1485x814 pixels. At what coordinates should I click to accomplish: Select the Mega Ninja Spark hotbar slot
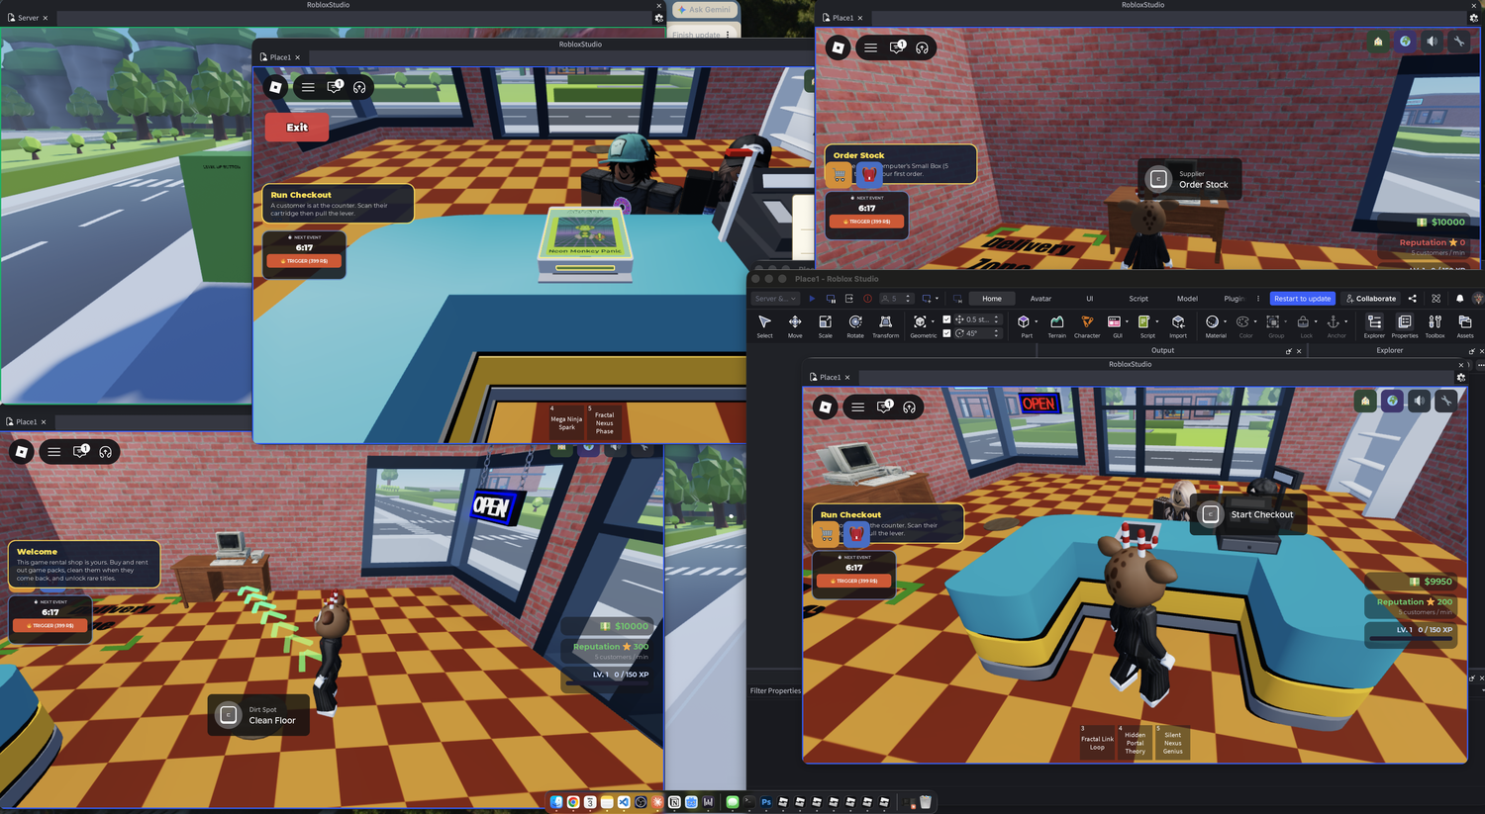click(566, 420)
